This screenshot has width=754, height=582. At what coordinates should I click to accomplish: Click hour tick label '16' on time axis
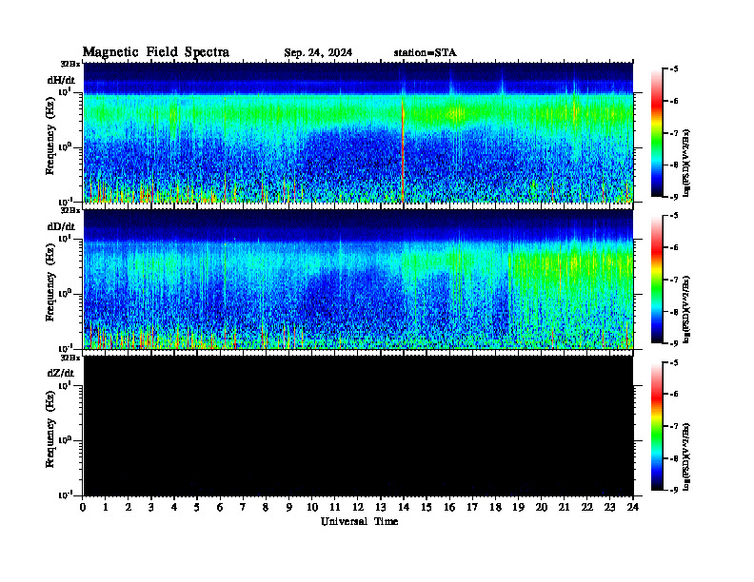[449, 507]
